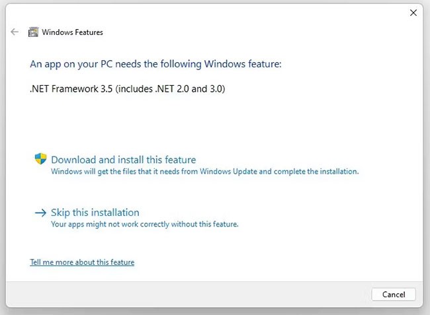
Task: Click the back arrow in title bar
Action: point(15,32)
